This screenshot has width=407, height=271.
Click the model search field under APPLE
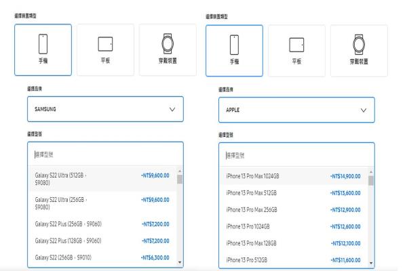296,155
